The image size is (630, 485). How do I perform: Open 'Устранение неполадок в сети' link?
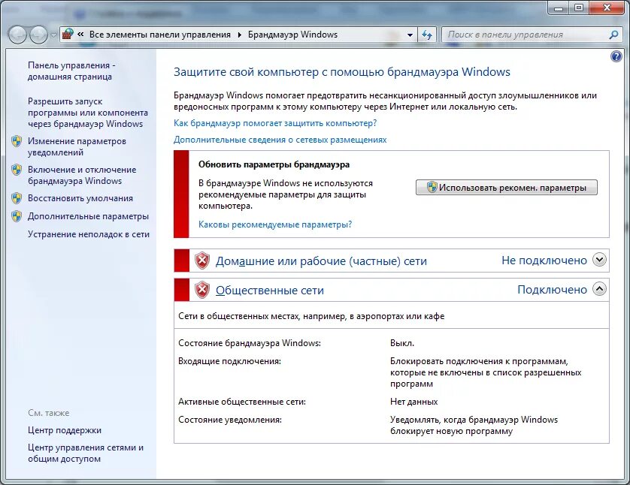89,234
